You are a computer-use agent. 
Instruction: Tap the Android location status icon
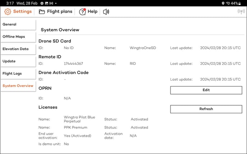(223, 3)
